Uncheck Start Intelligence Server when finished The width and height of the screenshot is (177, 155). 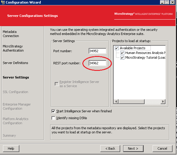point(53,111)
